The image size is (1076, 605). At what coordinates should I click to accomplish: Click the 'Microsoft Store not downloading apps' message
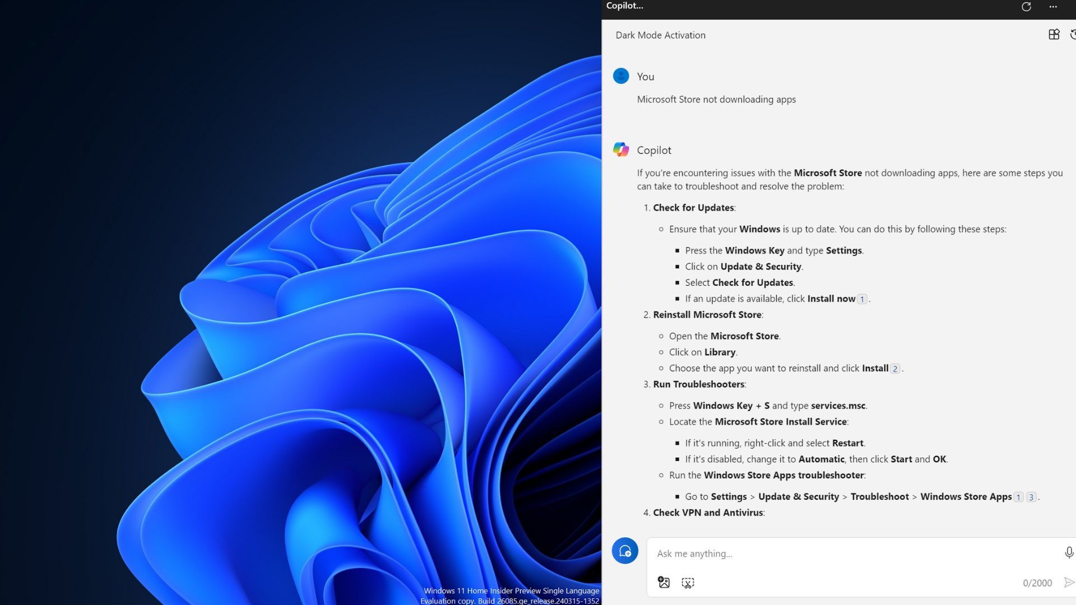(716, 100)
